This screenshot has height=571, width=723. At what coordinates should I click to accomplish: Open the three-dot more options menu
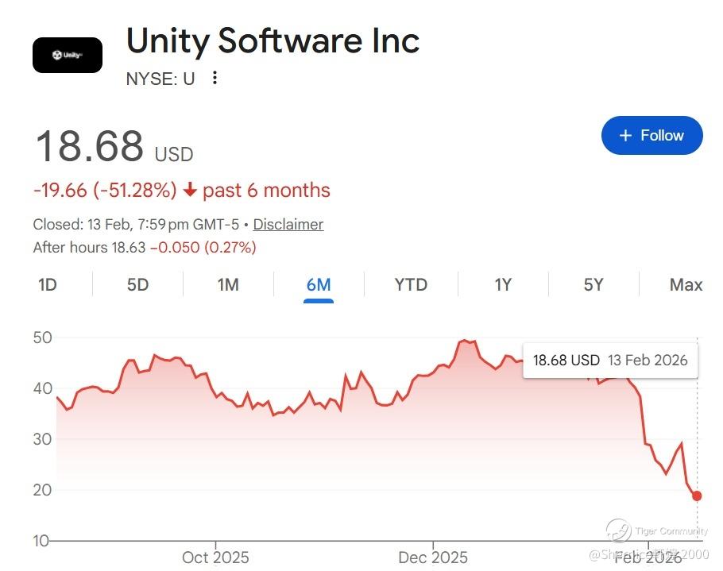click(215, 78)
